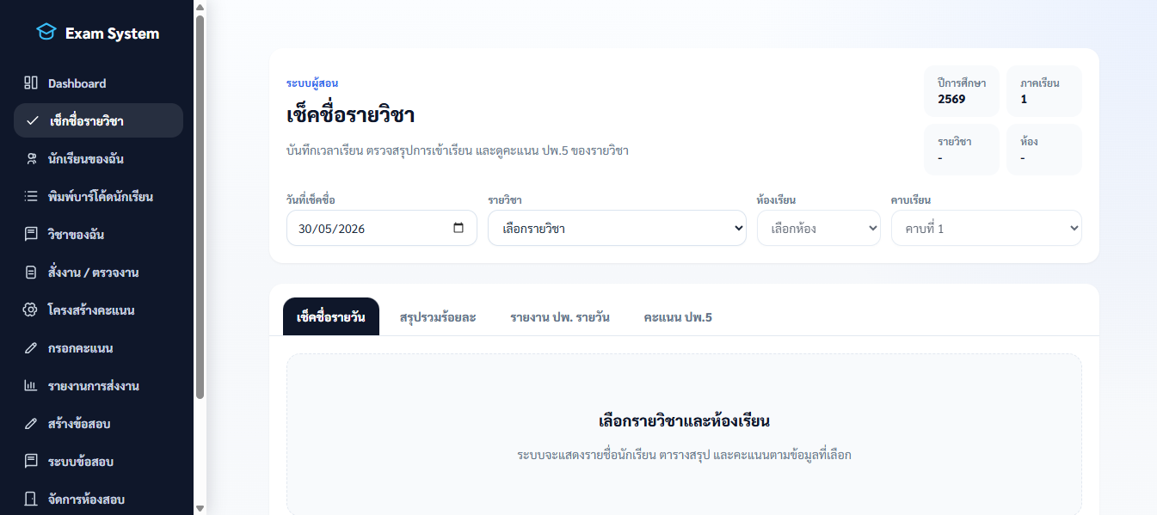Viewport: 1157px width, 515px height.
Task: Click the list icon beside พิมพ์บาร์โค้ดนักเรียน
Action: click(31, 197)
